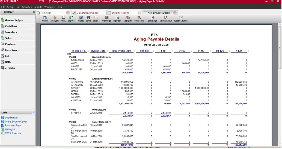Click vendor name Aneka Furniture, PT
This screenshot has width=282, height=149.
click(x=102, y=79)
